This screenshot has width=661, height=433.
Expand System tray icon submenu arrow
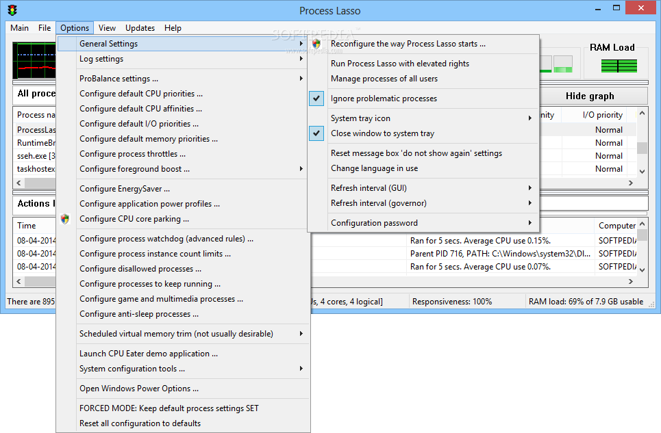pos(530,118)
